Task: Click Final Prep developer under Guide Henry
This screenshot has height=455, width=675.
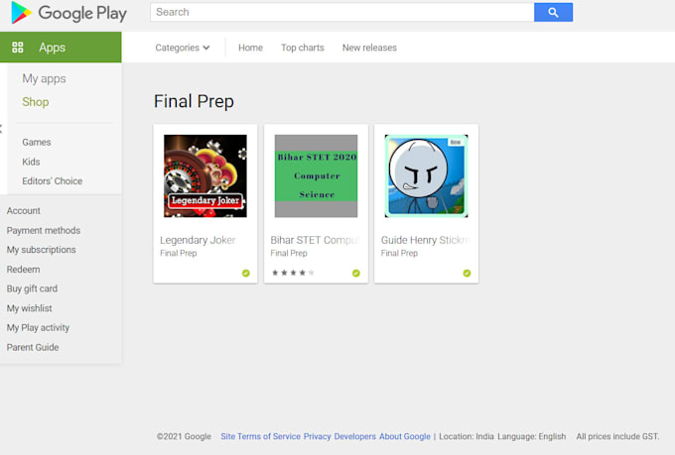Action: pos(399,254)
